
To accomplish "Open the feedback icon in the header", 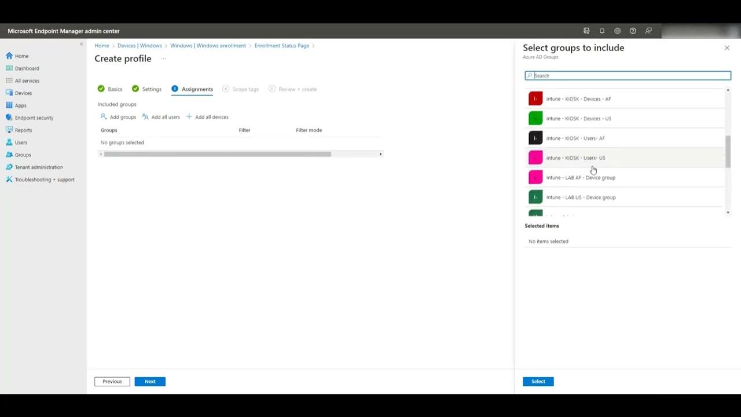I will tap(648, 31).
